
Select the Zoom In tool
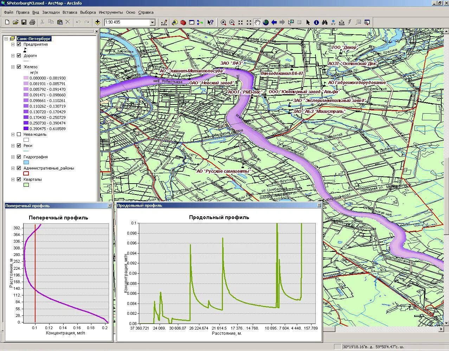(223, 22)
